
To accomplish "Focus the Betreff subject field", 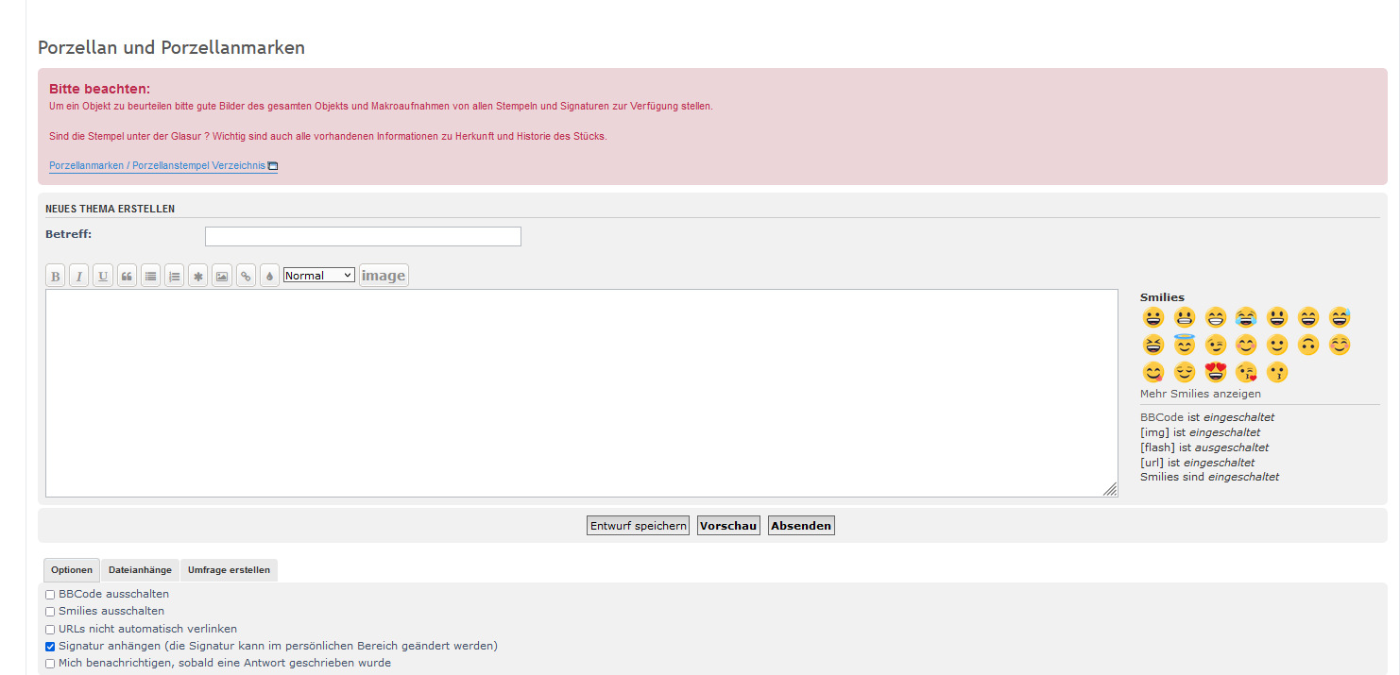I will (x=363, y=236).
